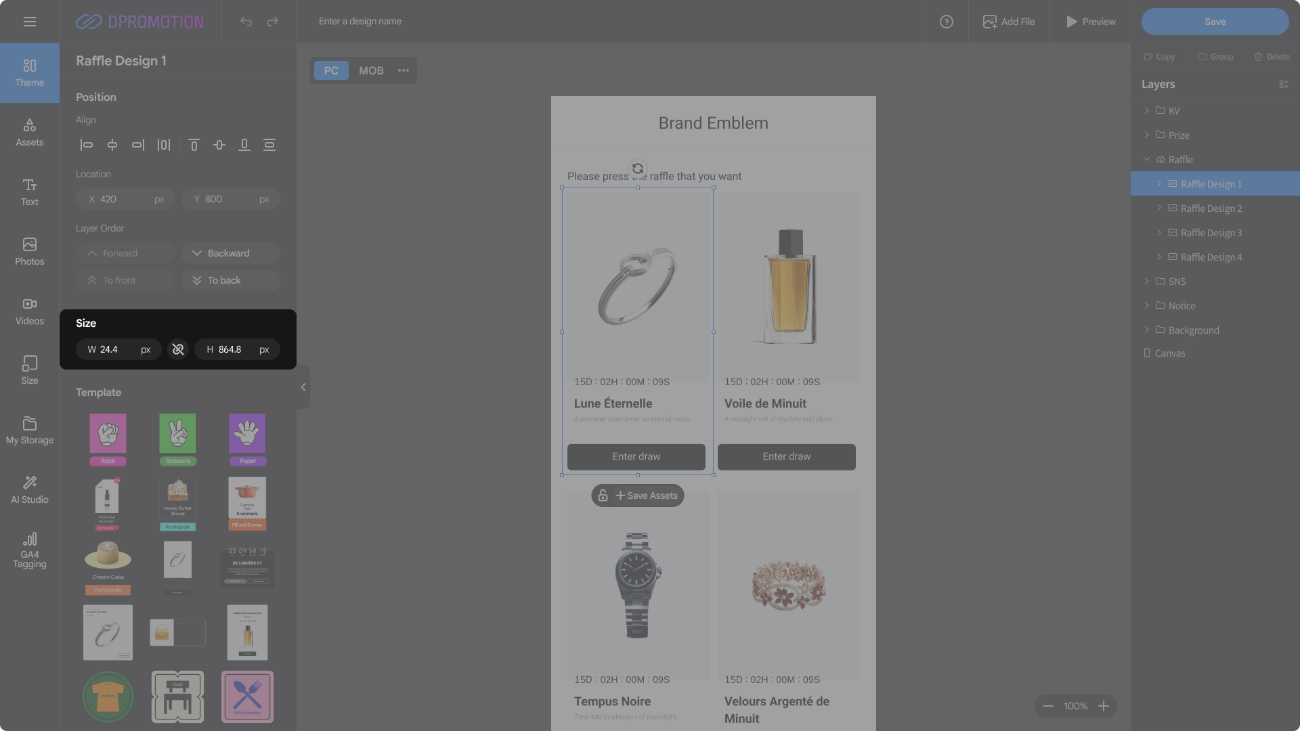Select the Rock template thumbnail
Screen dimensions: 1300x731
[x=108, y=438]
